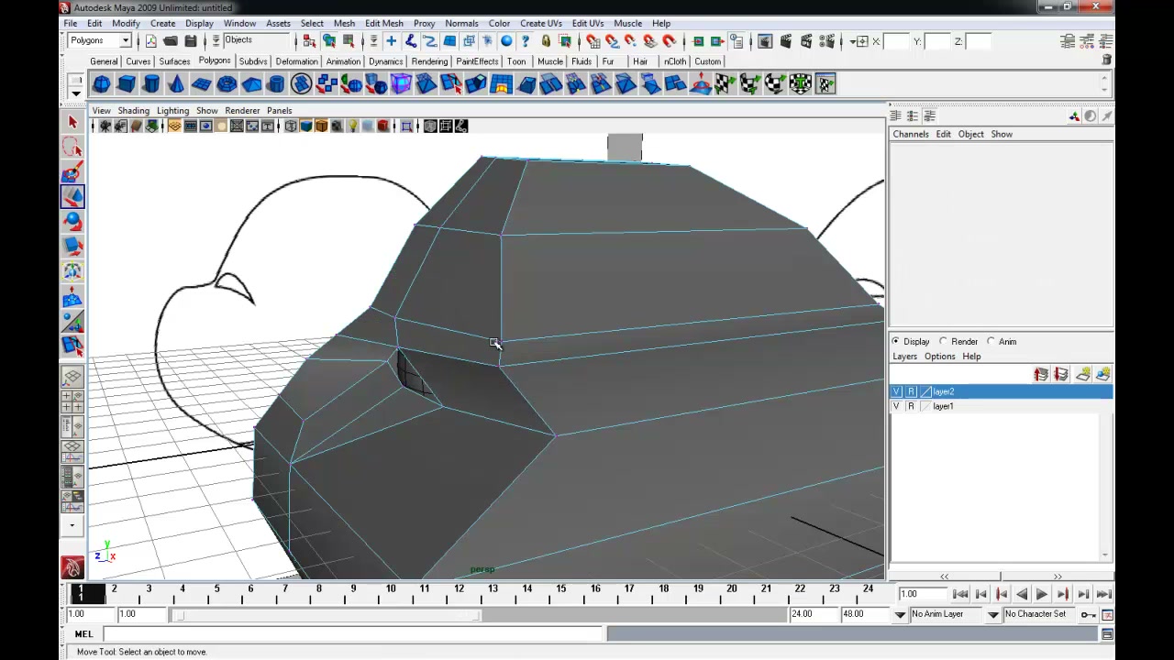Screen dimensions: 1174x660
Task: Select the arrow selection tool in toolbox
Action: (x=72, y=122)
